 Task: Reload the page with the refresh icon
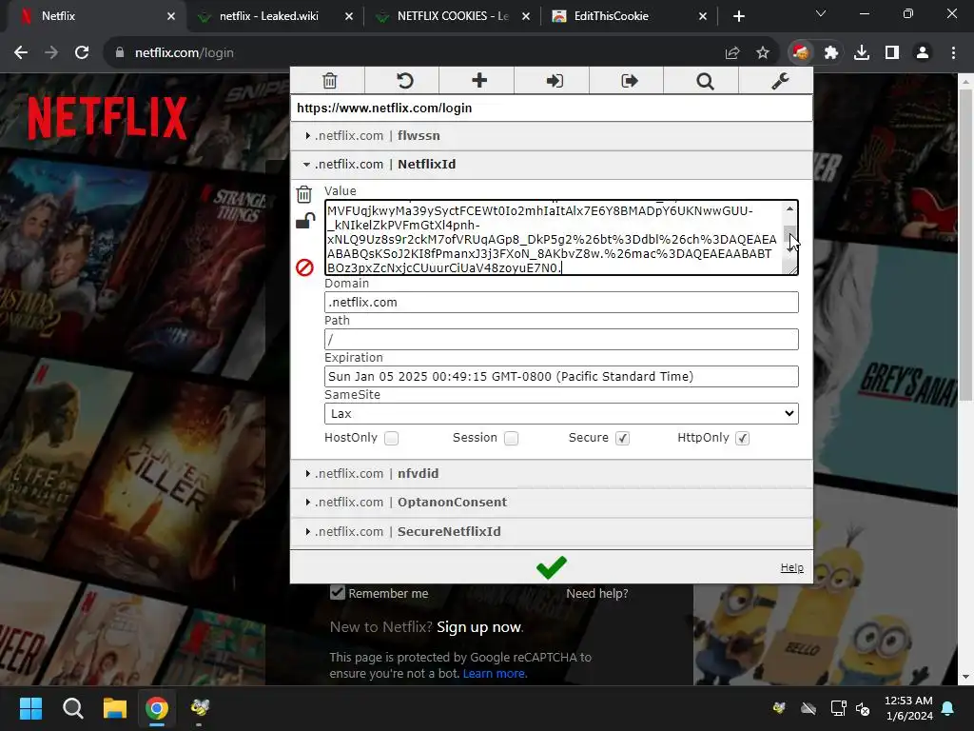coord(82,53)
